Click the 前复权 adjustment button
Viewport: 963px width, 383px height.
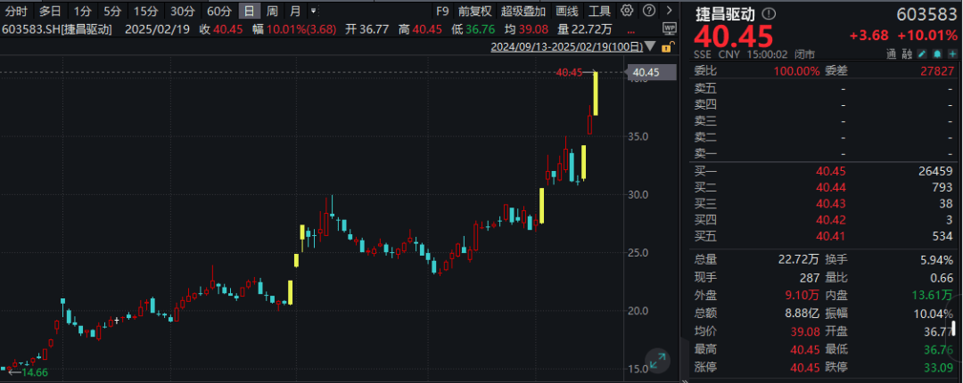coord(475,11)
